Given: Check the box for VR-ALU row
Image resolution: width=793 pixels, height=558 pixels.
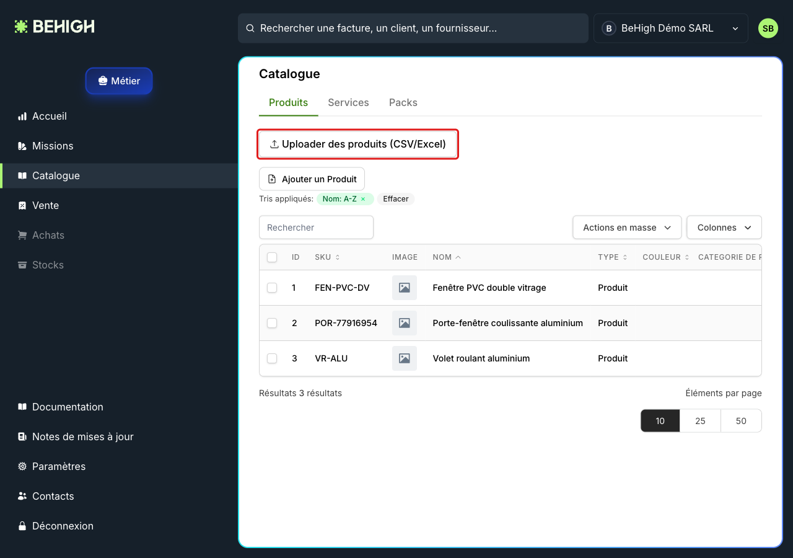Looking at the screenshot, I should (272, 358).
